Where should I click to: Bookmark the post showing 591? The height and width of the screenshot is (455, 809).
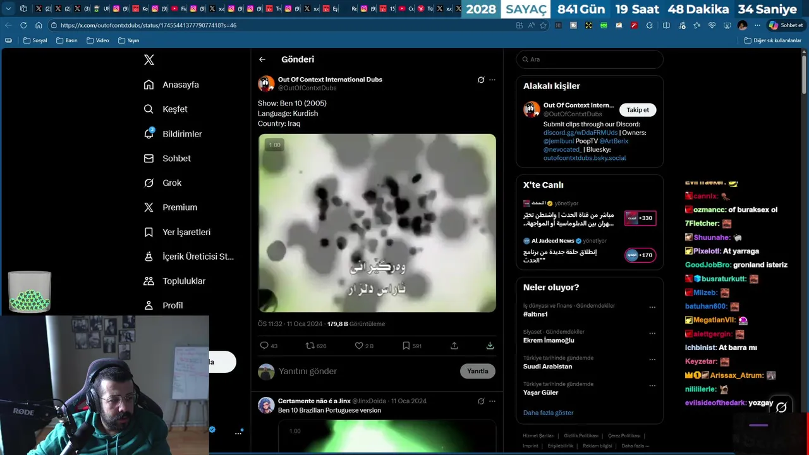click(x=412, y=346)
